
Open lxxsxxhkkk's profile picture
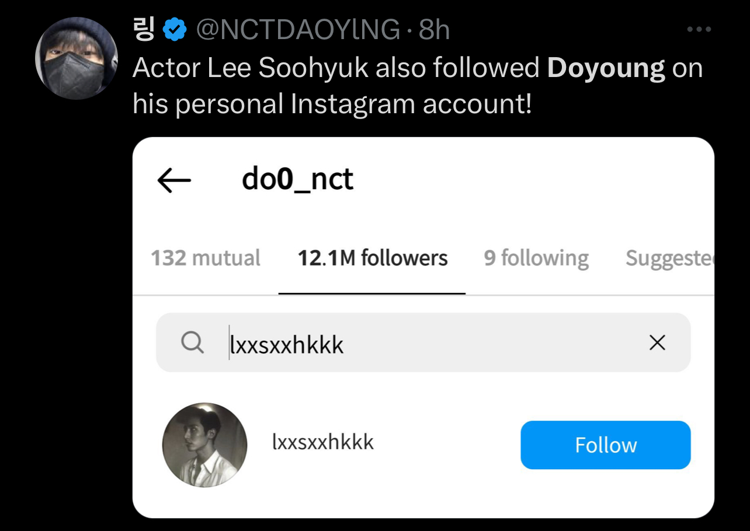204,445
